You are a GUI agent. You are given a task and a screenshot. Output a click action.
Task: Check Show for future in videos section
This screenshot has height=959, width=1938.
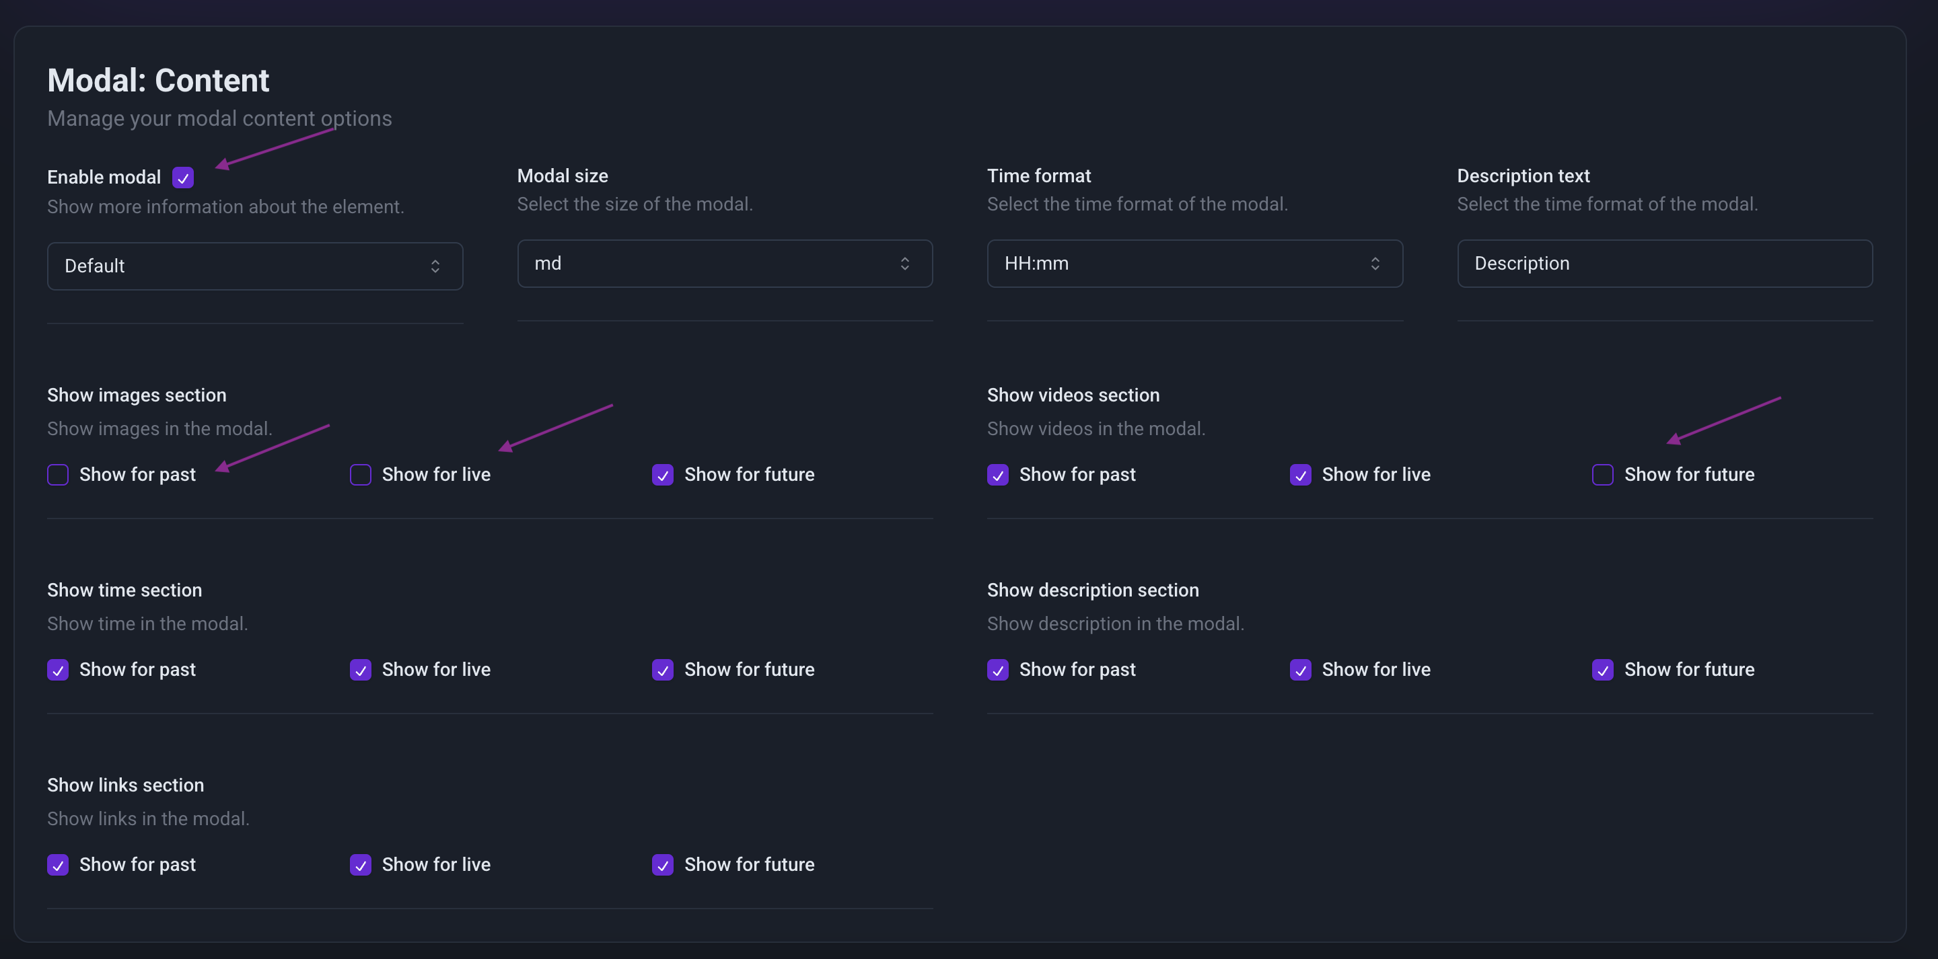1602,475
